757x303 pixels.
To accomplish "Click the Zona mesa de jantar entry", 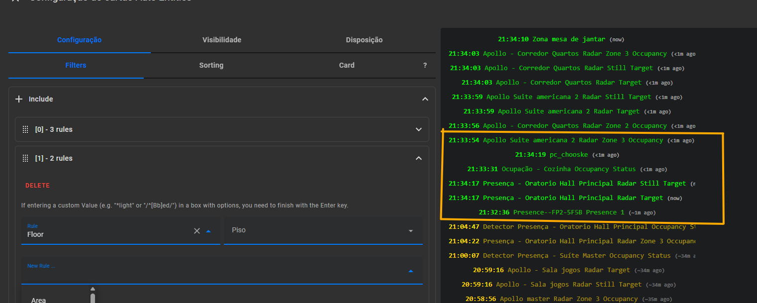I will click(568, 39).
